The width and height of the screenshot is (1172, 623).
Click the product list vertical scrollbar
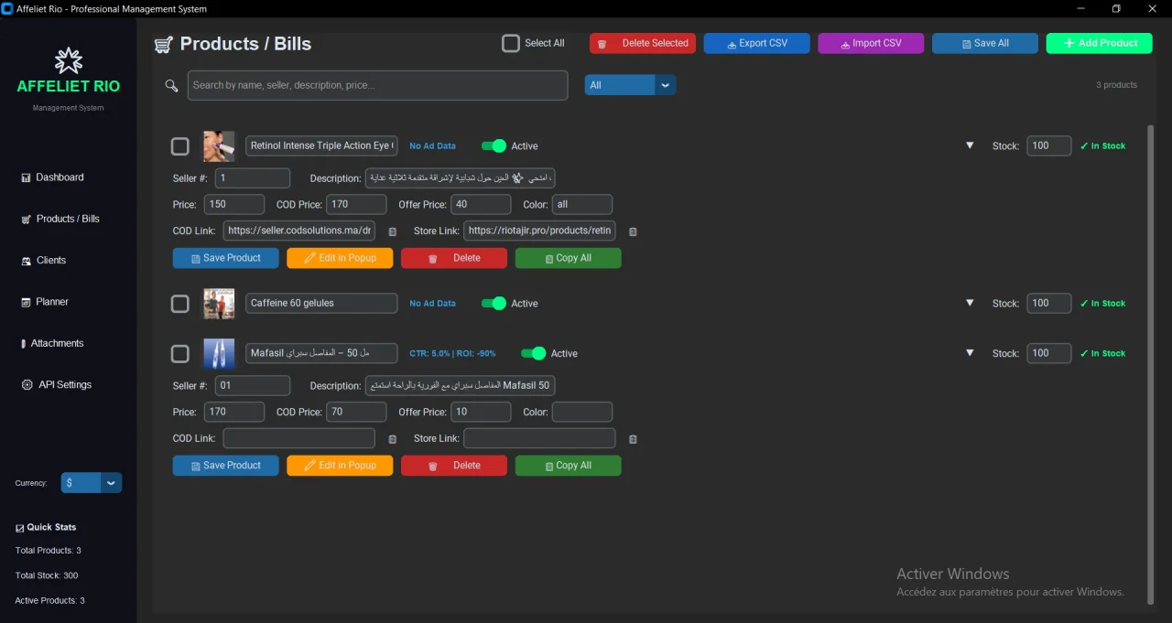click(1151, 364)
